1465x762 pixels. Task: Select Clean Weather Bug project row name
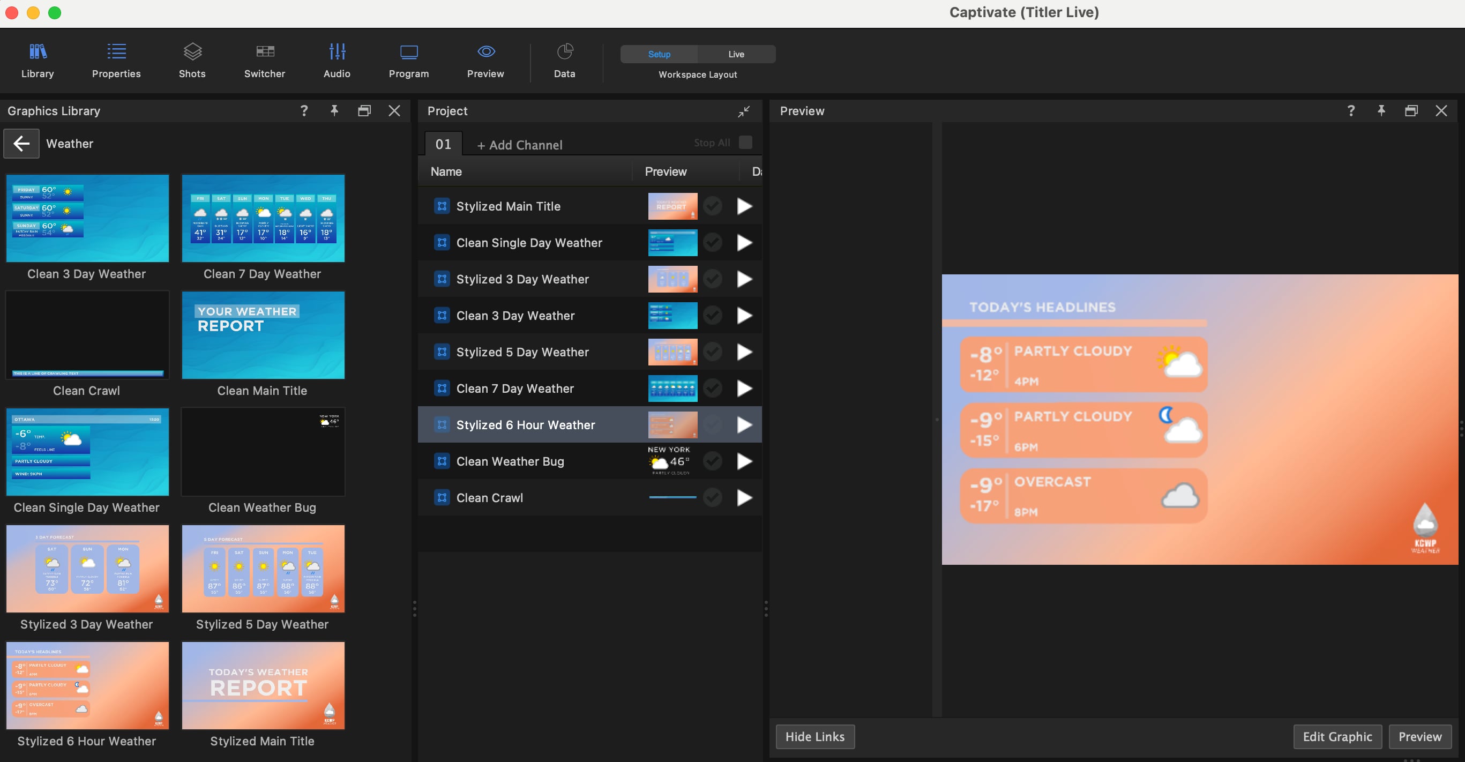tap(510, 461)
